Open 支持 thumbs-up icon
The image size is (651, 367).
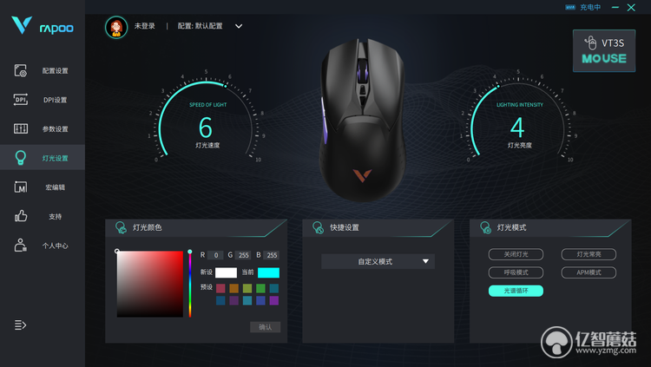click(20, 216)
